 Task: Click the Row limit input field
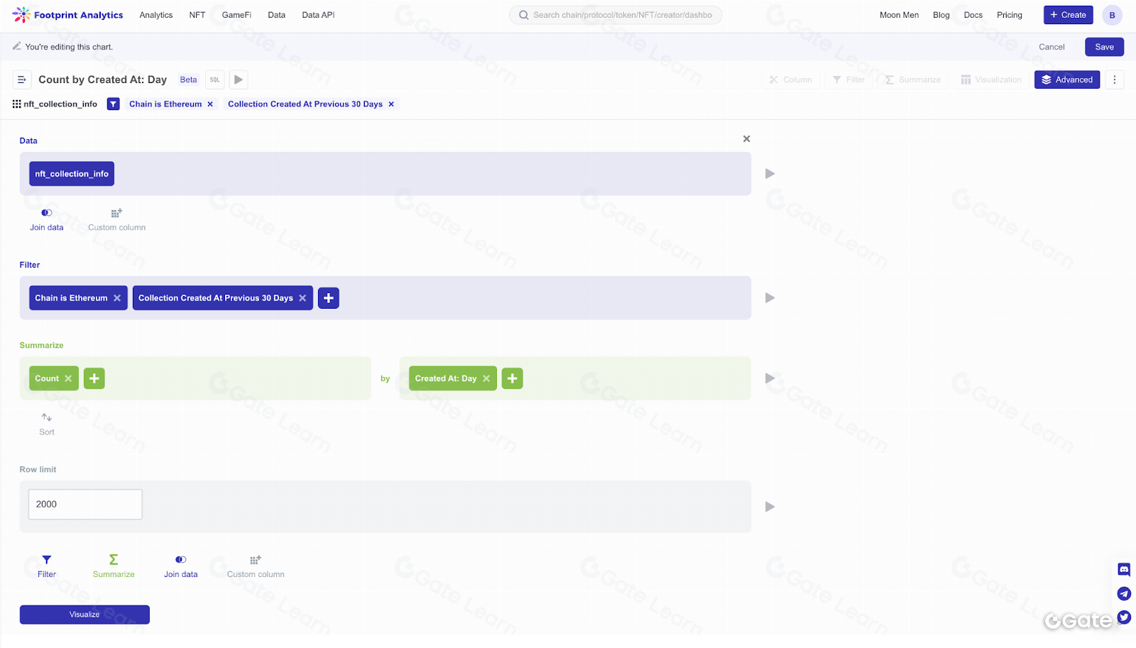point(85,504)
